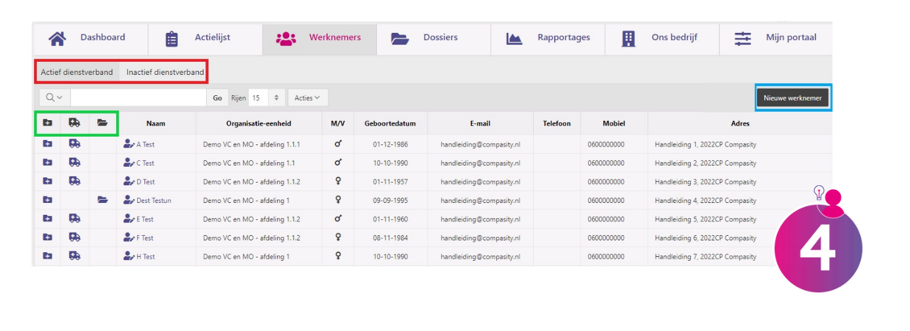This screenshot has width=910, height=331.
Task: Open employee C Test
Action: [139, 163]
